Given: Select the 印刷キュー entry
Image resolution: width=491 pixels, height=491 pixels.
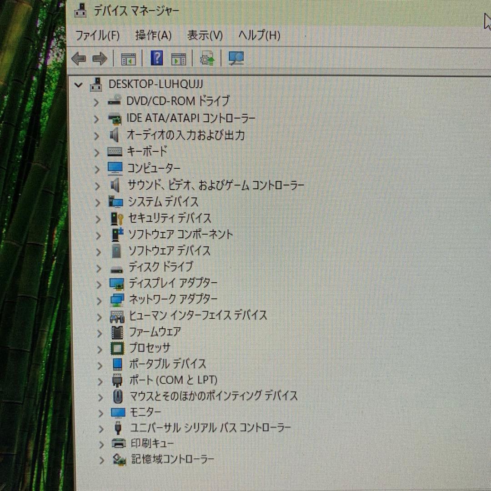Looking at the screenshot, I should coord(150,444).
